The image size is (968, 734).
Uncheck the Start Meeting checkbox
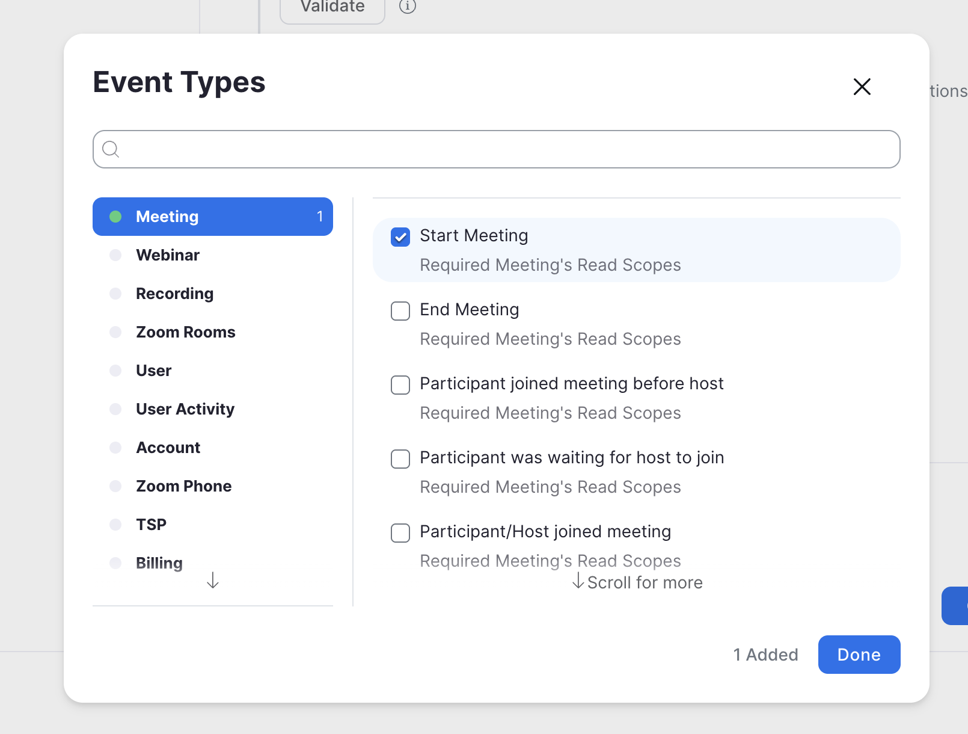point(400,237)
